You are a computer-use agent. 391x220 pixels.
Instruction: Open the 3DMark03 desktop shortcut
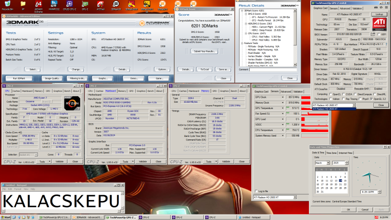click(x=162, y=4)
